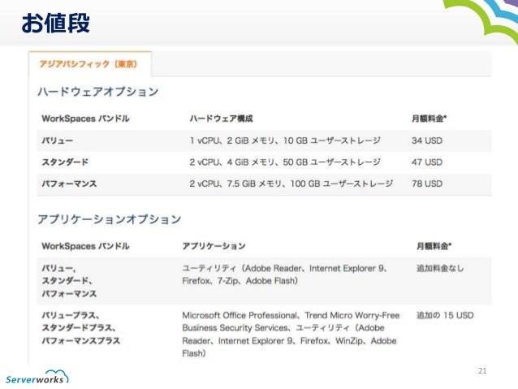This screenshot has width=518, height=389.
Task: Click the ハードウェア構成 column header
Action: [x=222, y=119]
